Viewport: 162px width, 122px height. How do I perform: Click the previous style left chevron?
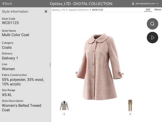tap(64, 114)
